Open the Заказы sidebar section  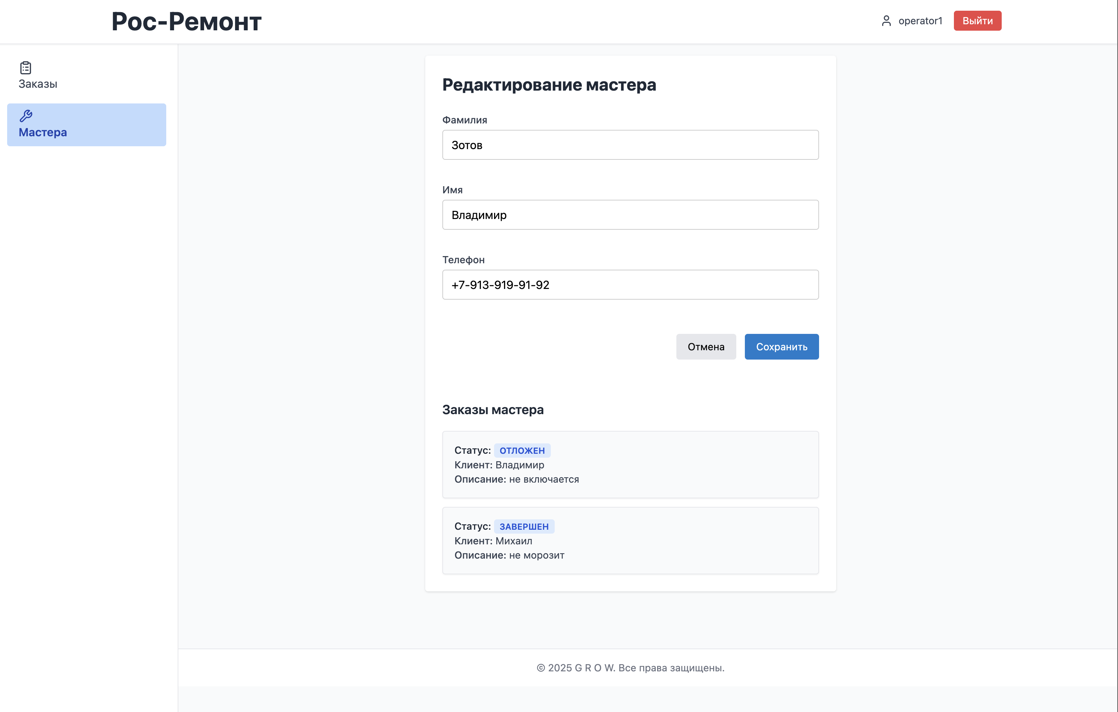coord(86,76)
